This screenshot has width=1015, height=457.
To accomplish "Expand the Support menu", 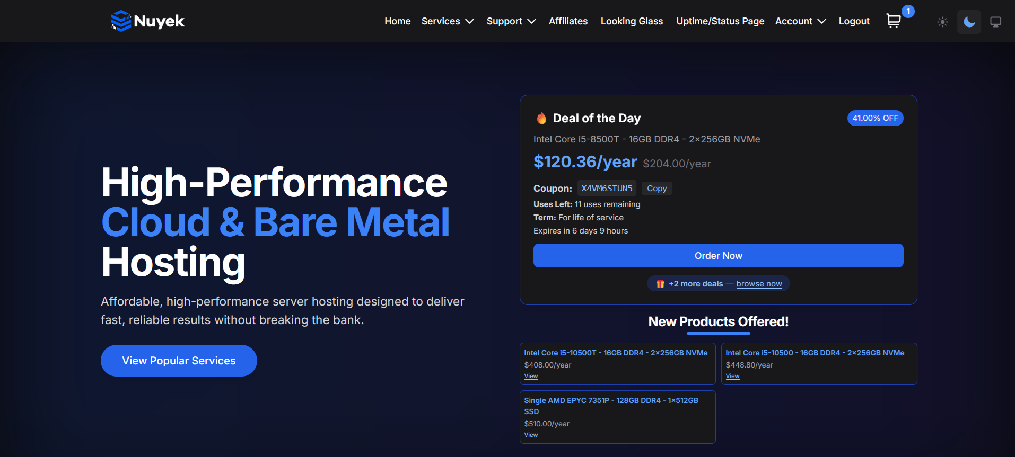I will pyautogui.click(x=511, y=21).
